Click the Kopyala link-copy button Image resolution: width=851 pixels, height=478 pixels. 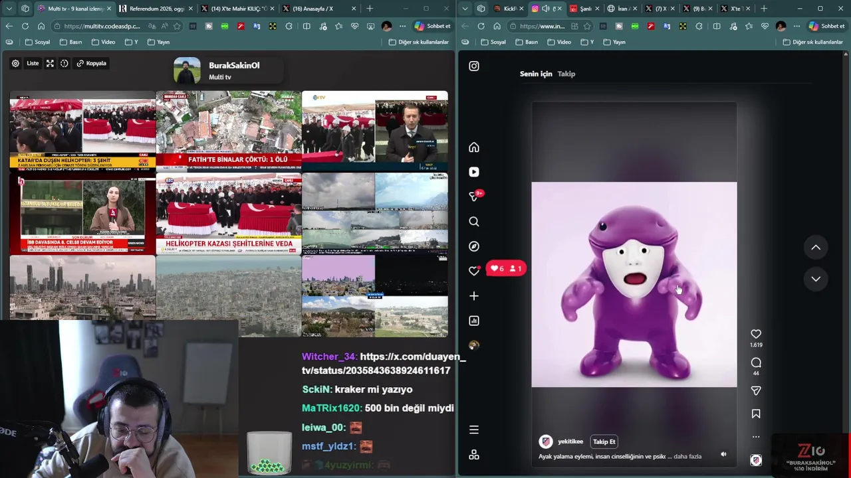point(92,63)
